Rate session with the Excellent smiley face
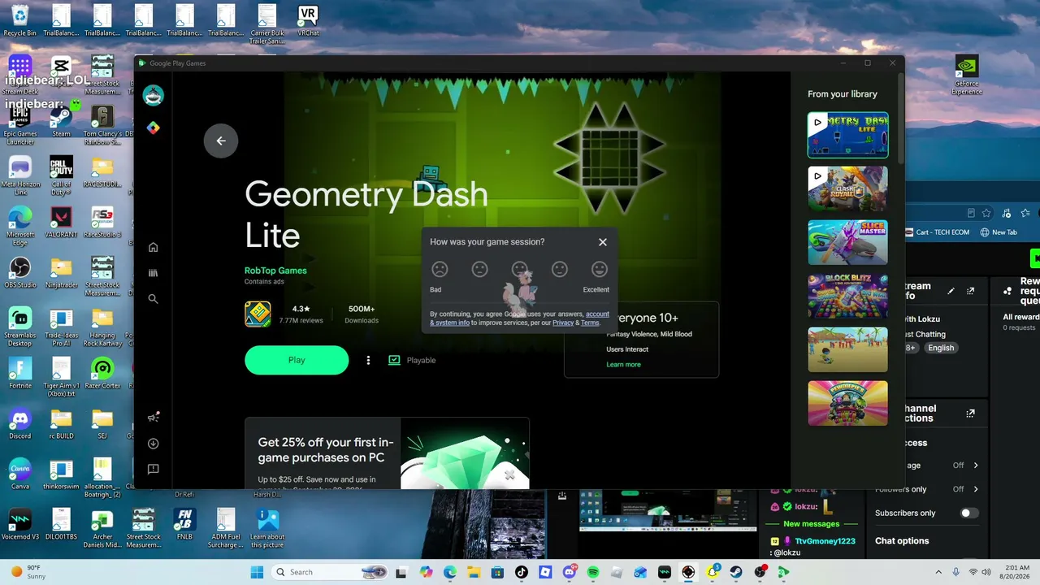 click(x=600, y=269)
